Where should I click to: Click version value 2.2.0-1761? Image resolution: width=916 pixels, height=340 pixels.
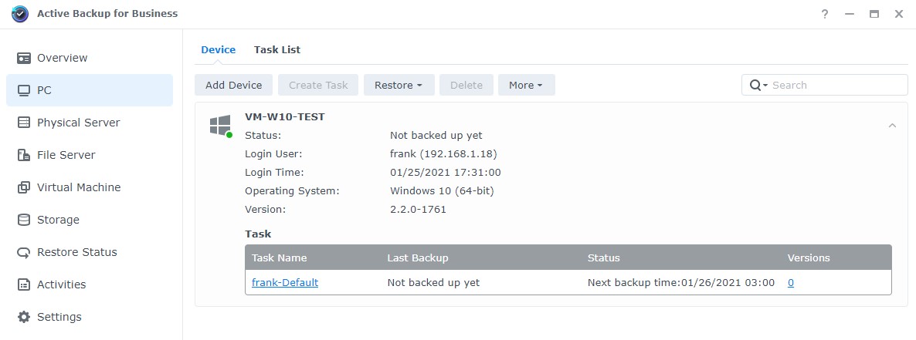coord(419,210)
